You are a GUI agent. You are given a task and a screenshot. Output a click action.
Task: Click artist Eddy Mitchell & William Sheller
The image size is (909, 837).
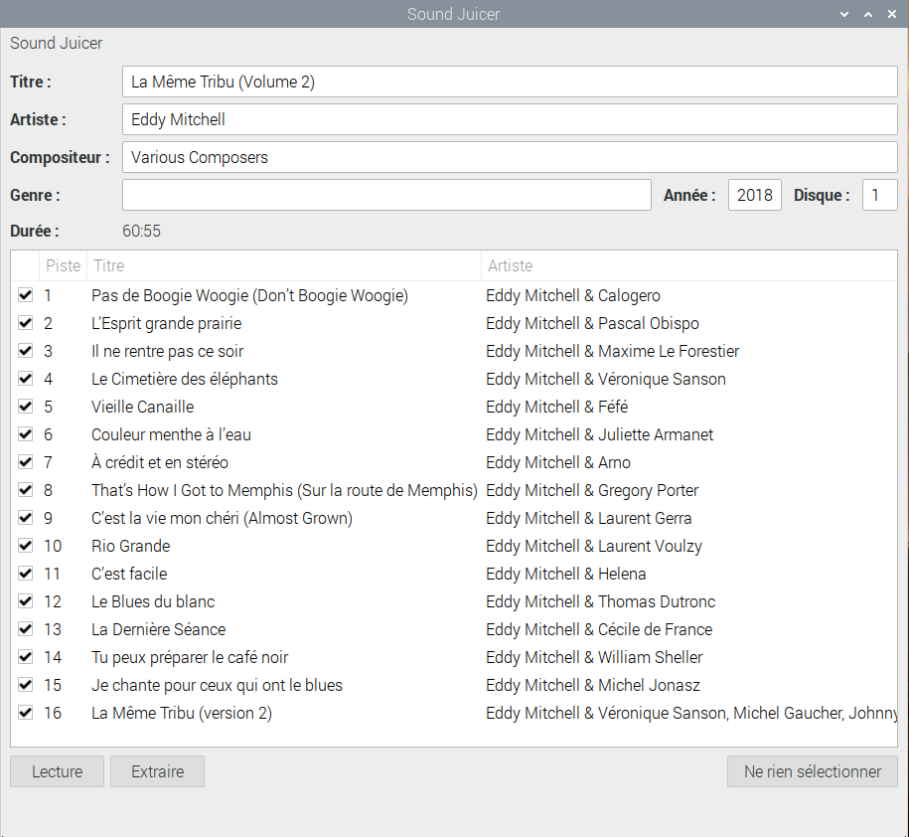coord(594,657)
